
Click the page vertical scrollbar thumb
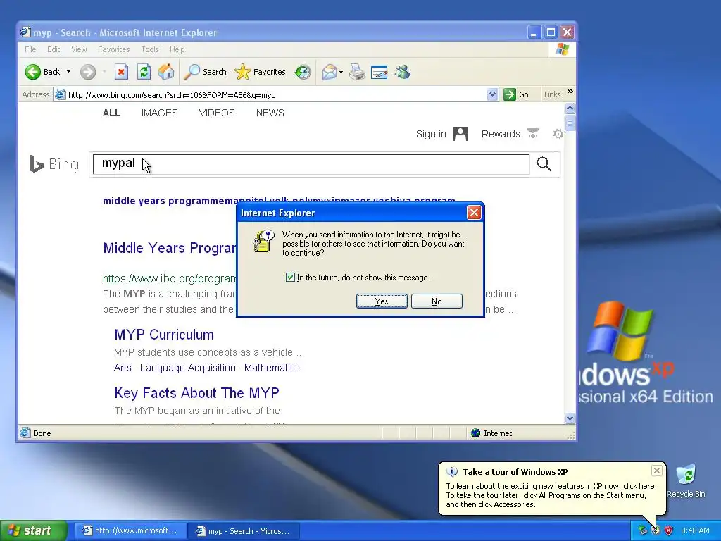pos(570,123)
